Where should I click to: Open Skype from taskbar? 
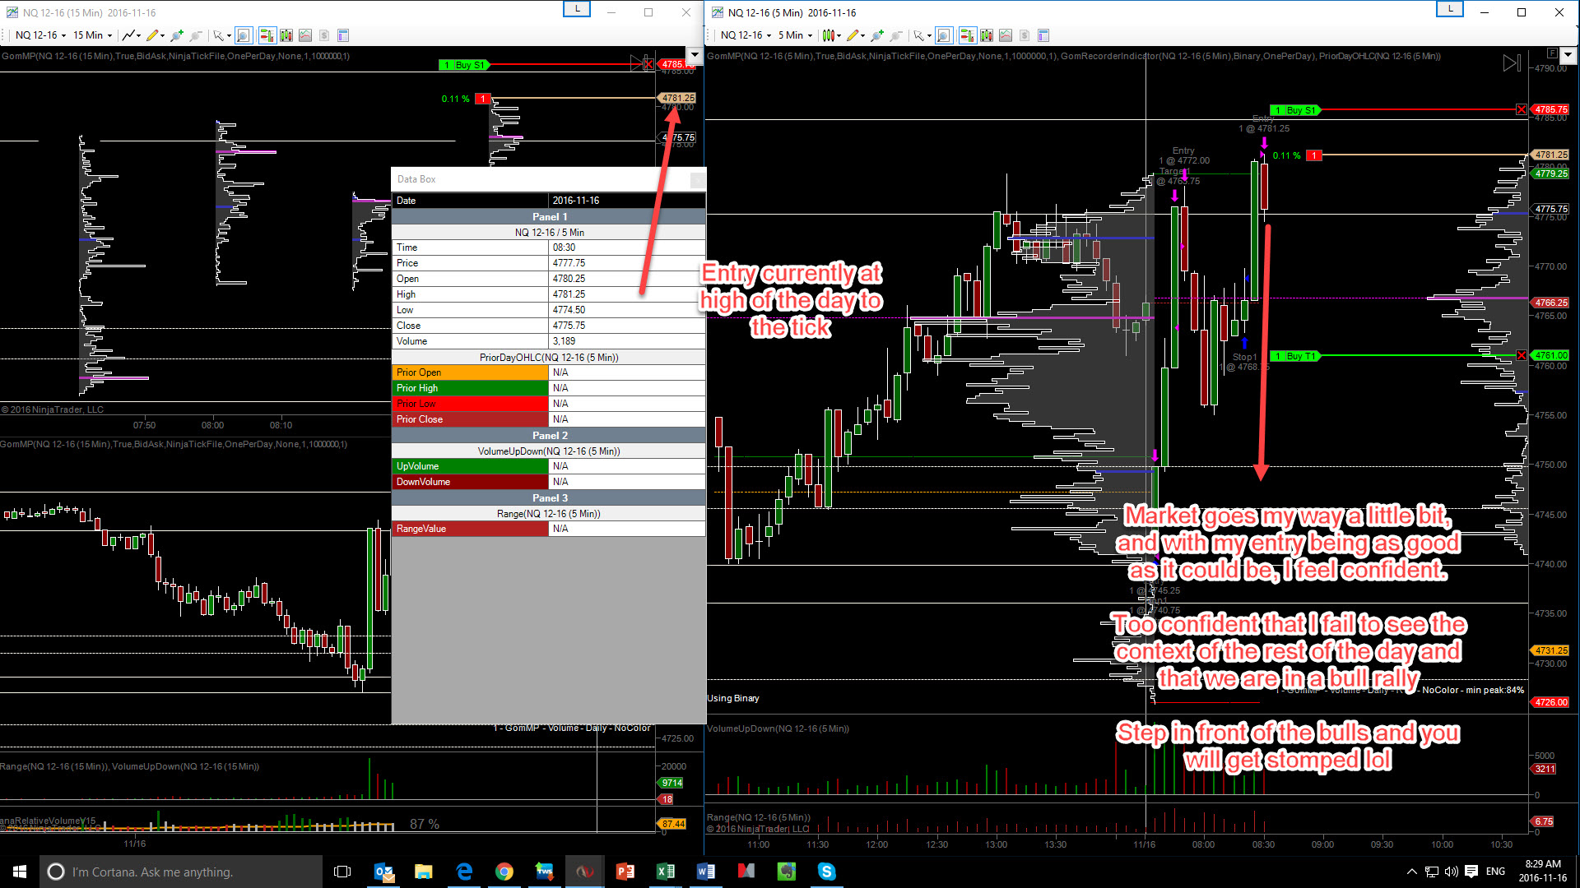[x=827, y=872]
